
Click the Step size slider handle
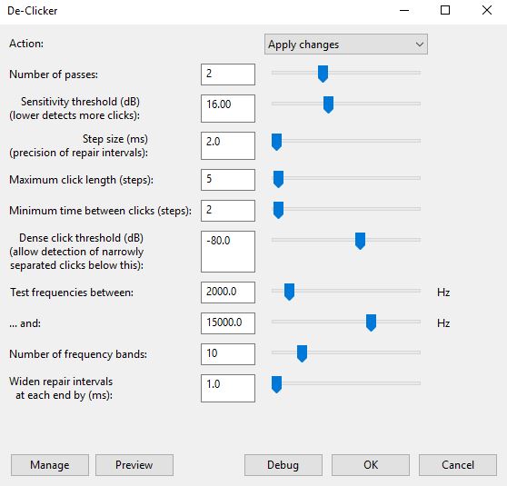pos(276,142)
